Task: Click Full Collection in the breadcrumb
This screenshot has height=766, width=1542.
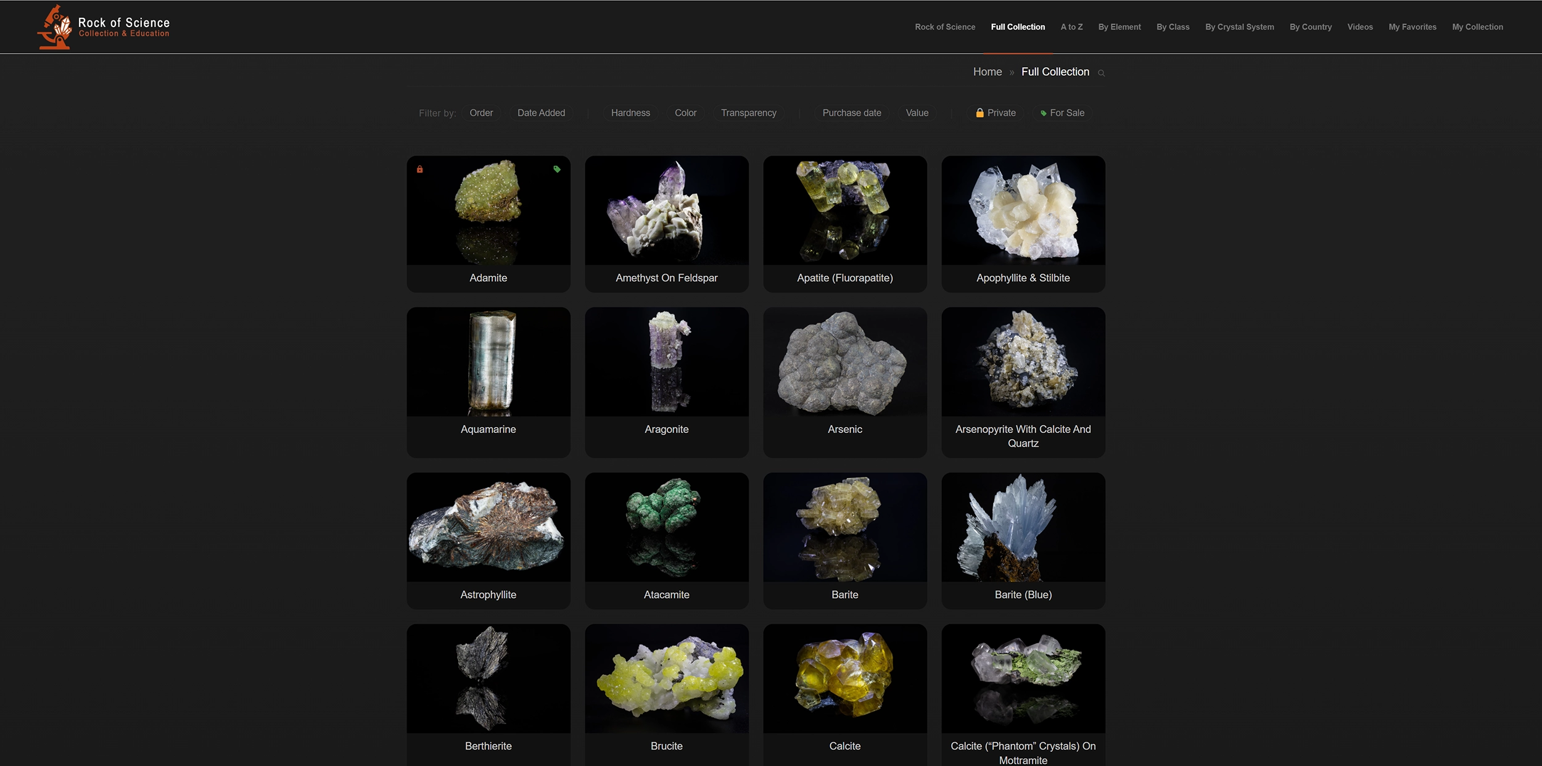Action: pyautogui.click(x=1055, y=72)
